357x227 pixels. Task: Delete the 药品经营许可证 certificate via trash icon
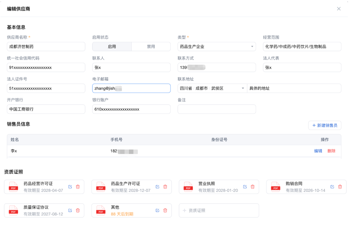(x=78, y=186)
